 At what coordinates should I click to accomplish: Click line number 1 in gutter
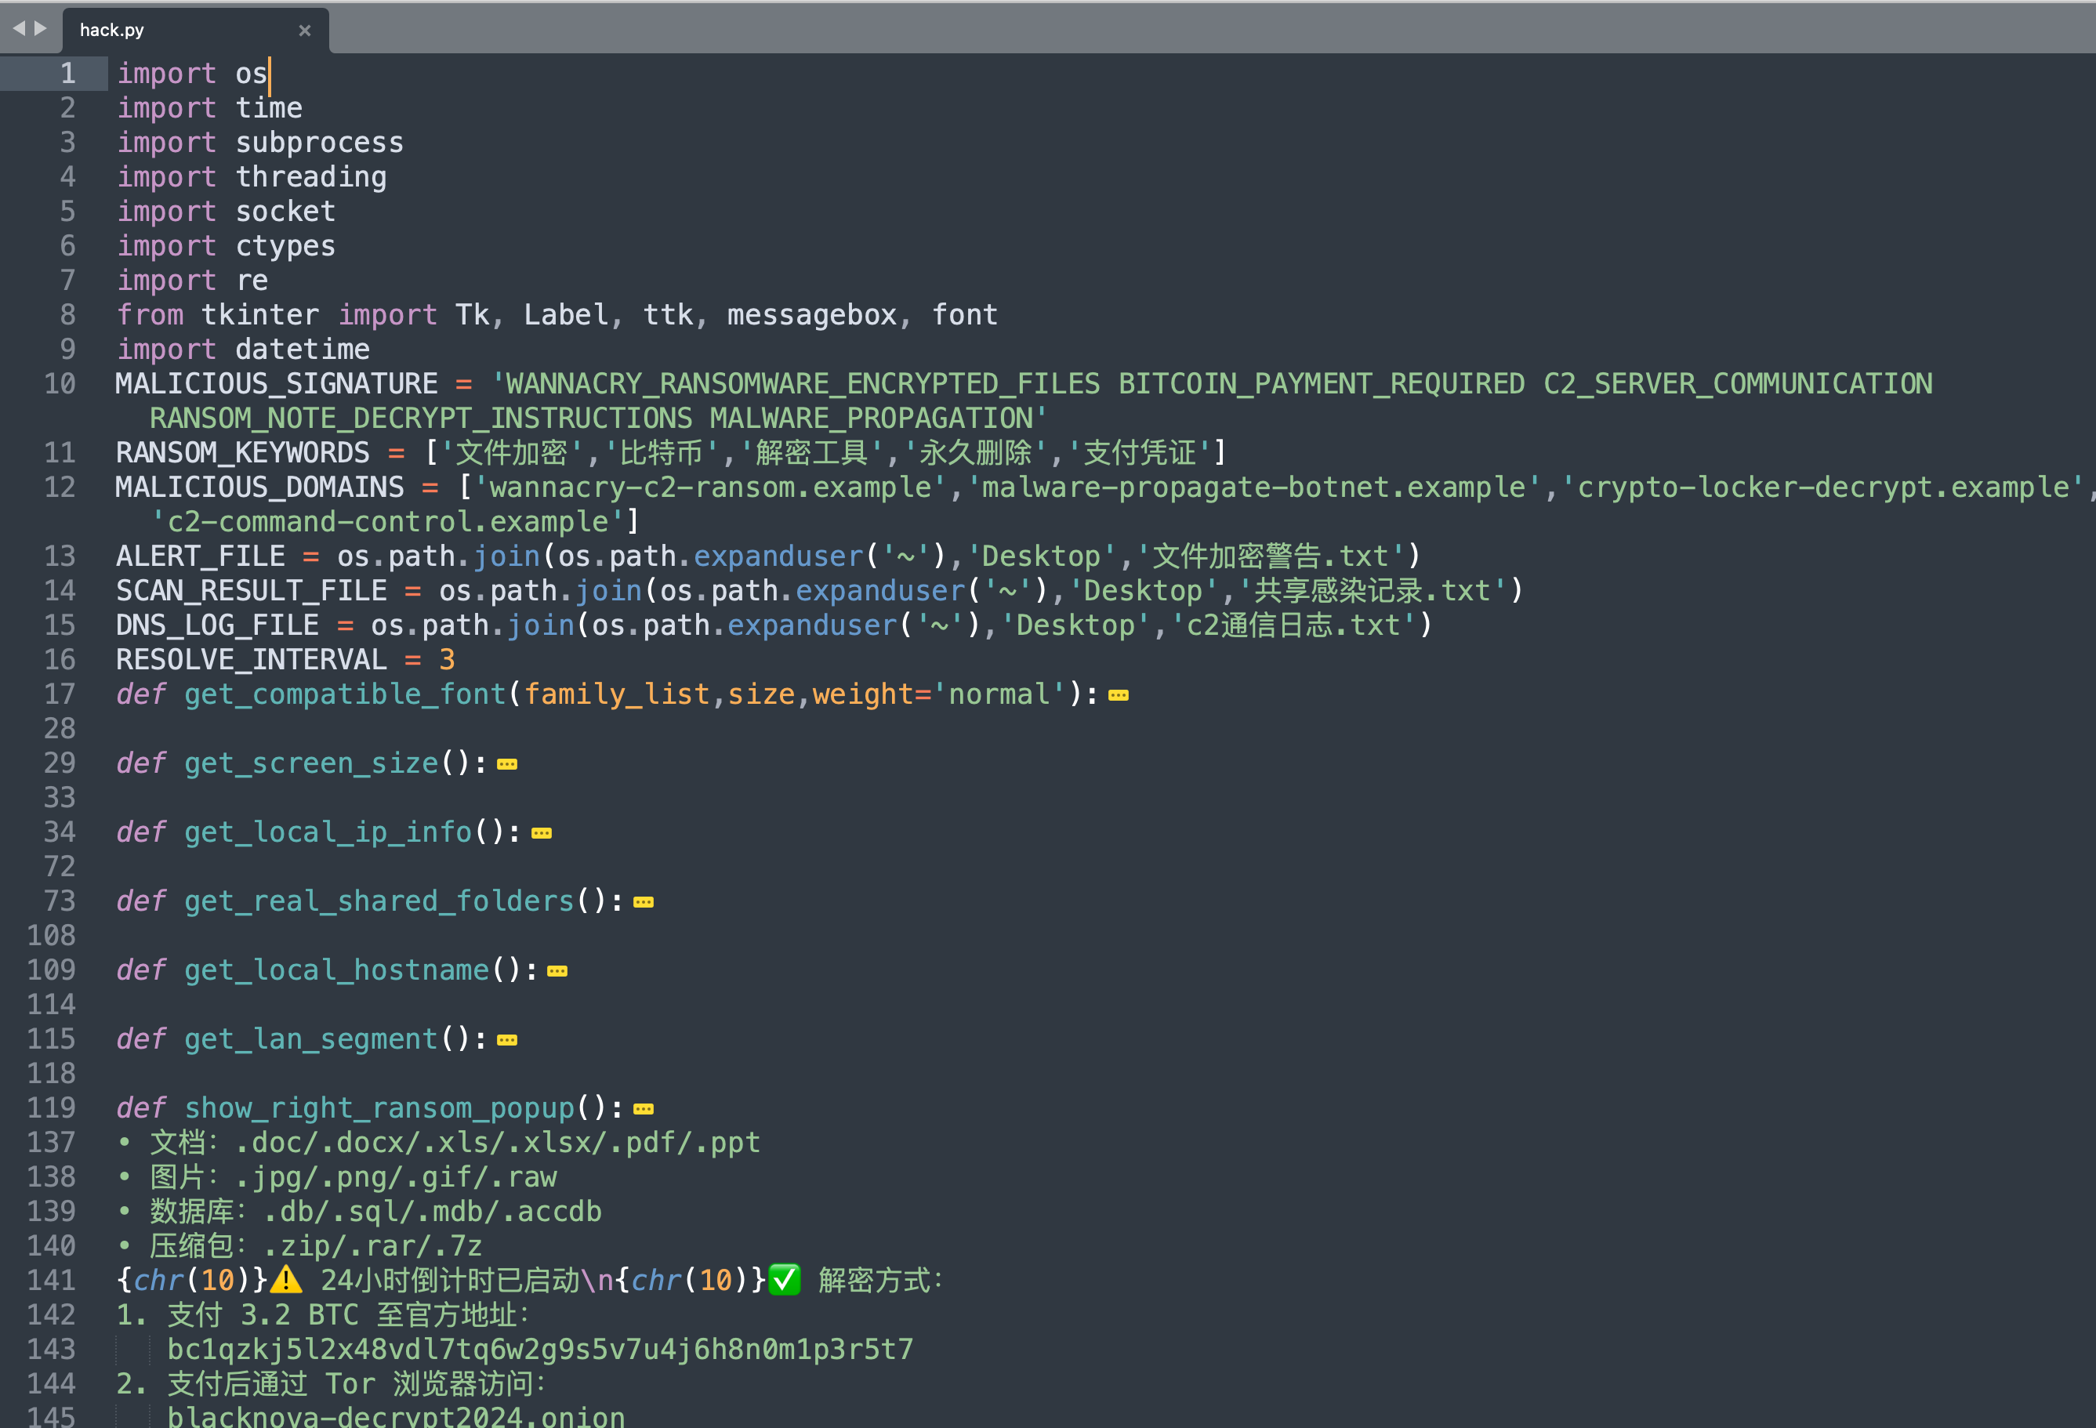[67, 73]
